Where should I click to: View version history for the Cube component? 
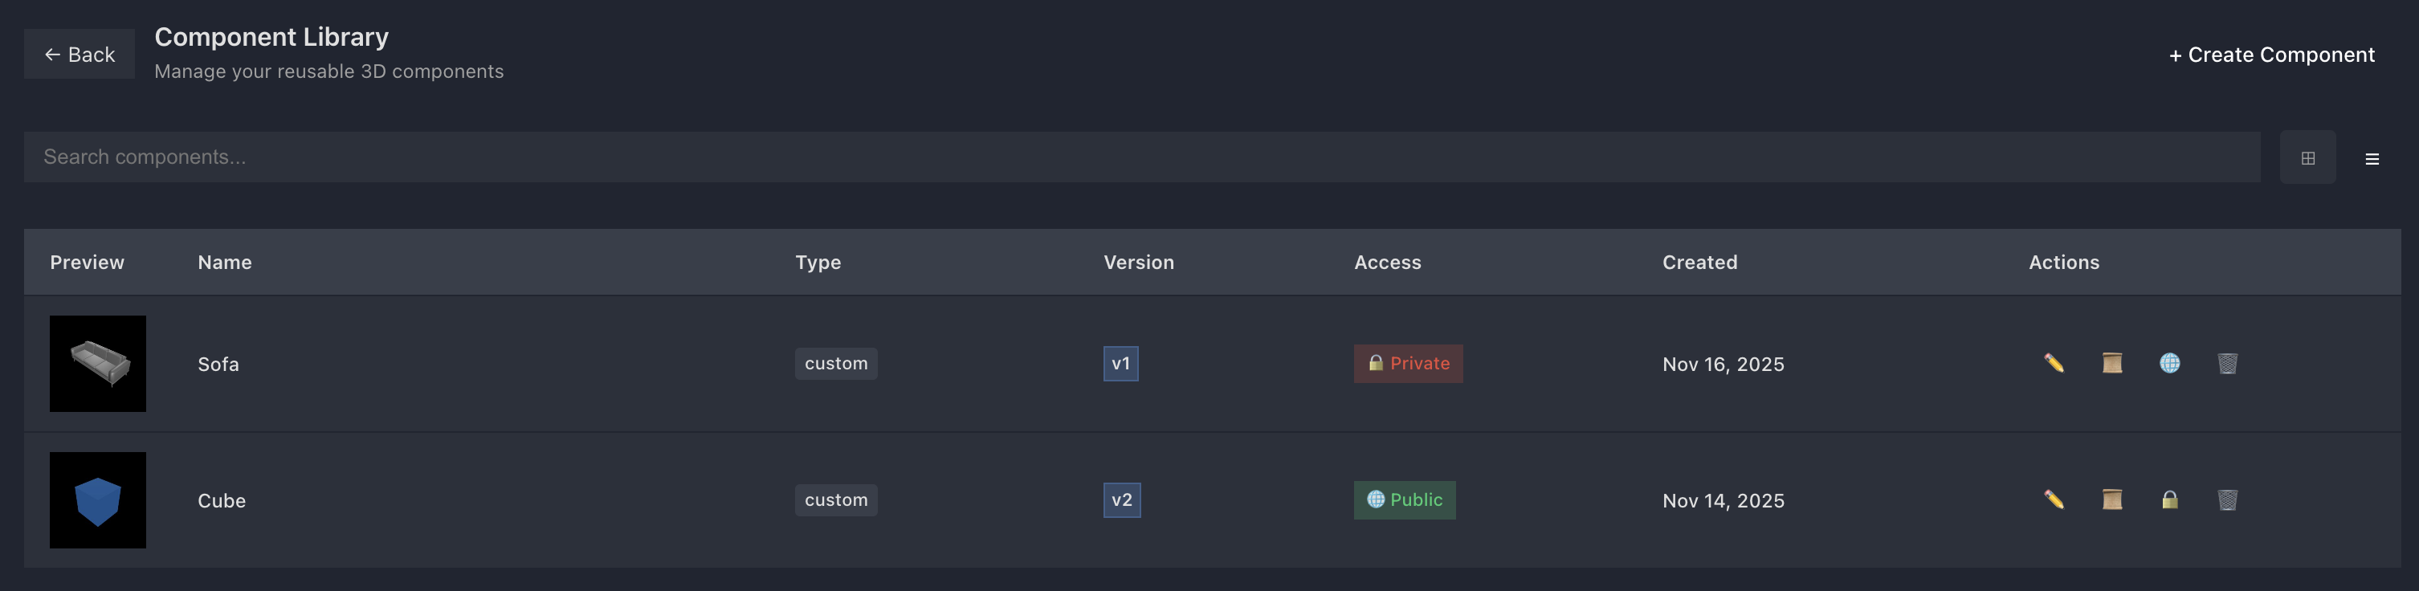pos(2111,499)
